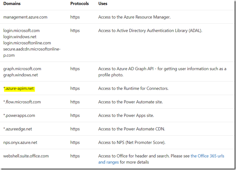Select *.flow.microsoft.com domain cell
Screen dimensions: 236x170
click(x=22, y=102)
